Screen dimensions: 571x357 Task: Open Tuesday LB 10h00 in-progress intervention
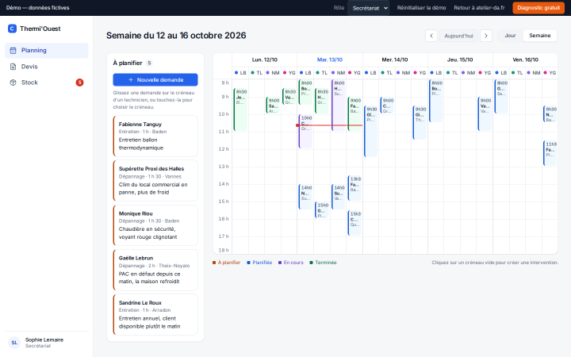(x=305, y=131)
